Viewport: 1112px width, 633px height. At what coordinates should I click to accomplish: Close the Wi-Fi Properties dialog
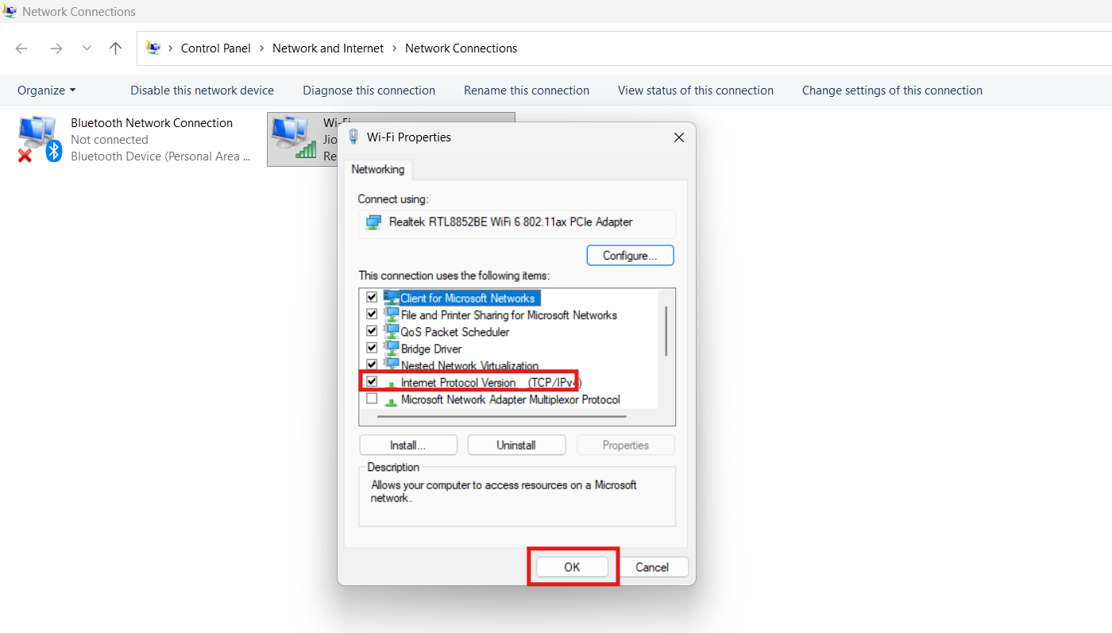pyautogui.click(x=679, y=137)
